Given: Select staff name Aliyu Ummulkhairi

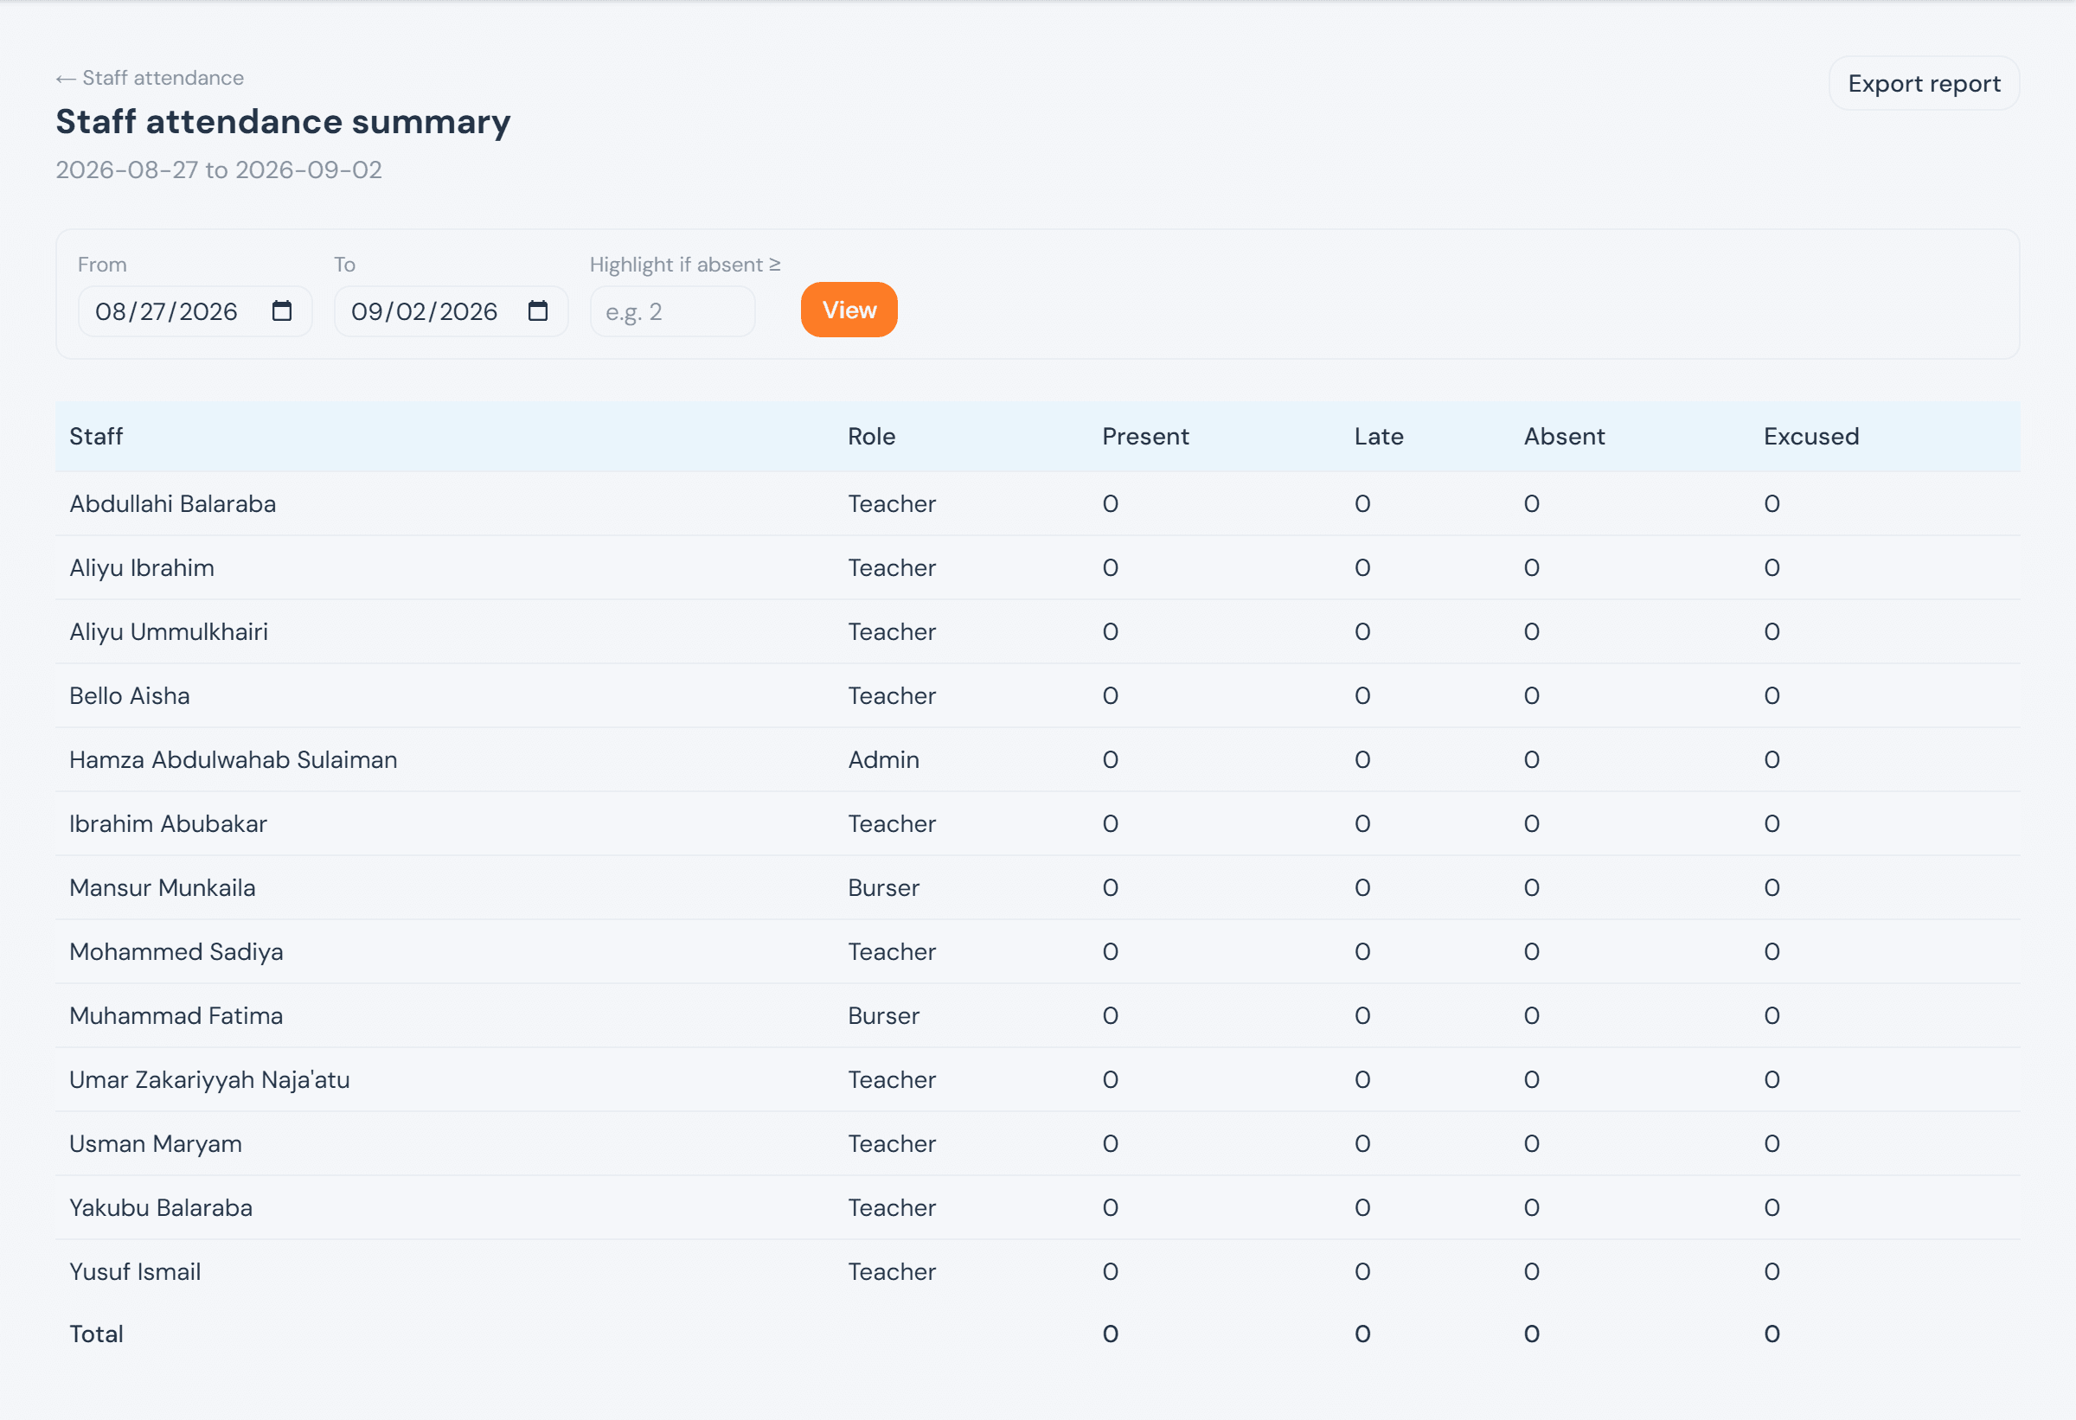Looking at the screenshot, I should tap(169, 631).
